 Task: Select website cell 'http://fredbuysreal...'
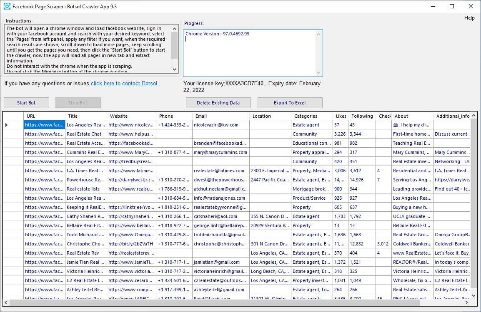131,162
